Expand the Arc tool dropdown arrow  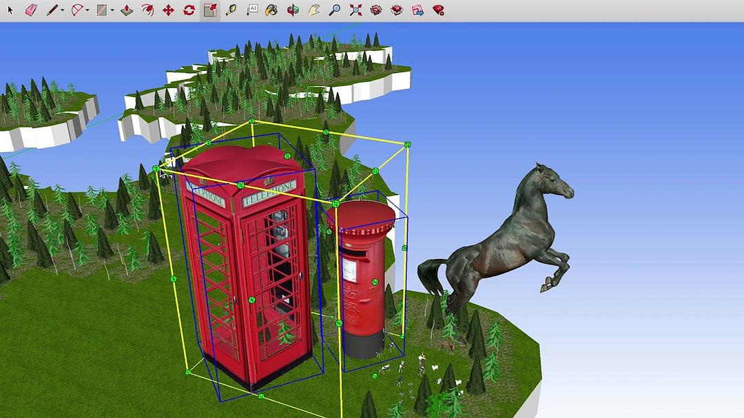coord(87,10)
